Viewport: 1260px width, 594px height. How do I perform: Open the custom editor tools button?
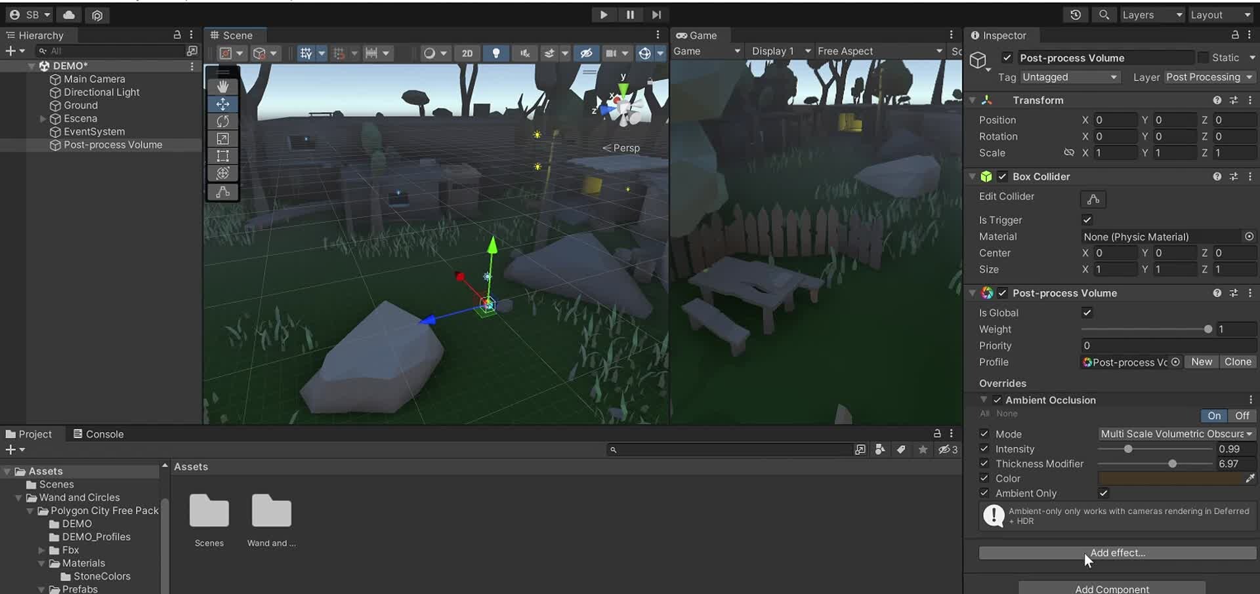(223, 191)
